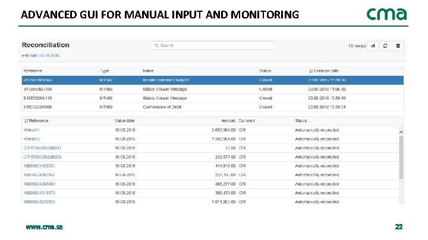The image size is (428, 240).
Task: Click the Value date column header
Action: 124,121
